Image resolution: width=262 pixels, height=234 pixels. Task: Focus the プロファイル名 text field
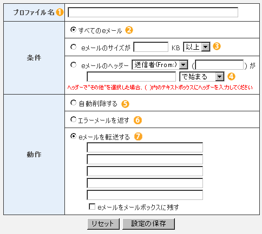[153, 12]
